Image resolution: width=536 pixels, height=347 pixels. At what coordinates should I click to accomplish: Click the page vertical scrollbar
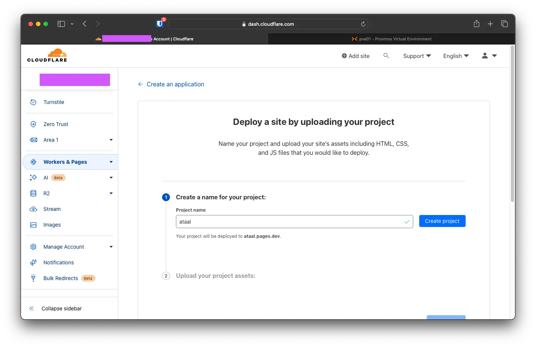512,123
